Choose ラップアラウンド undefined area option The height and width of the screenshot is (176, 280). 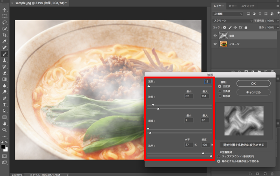[218, 156]
